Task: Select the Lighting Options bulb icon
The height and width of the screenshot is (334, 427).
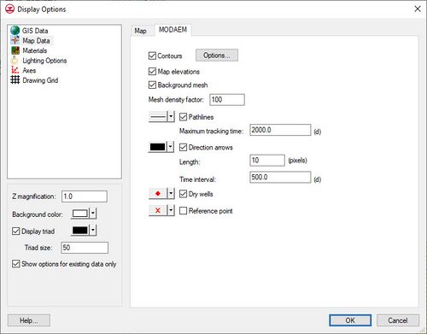Action: point(15,61)
